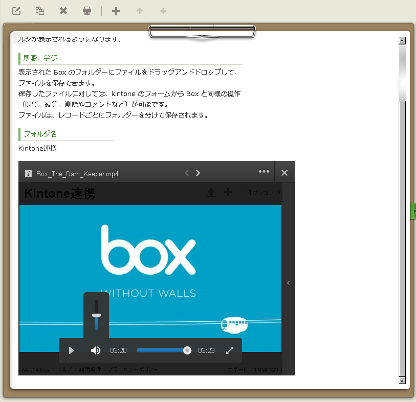416x402 pixels.
Task: Show previous file in Box preview
Action: tap(187, 173)
